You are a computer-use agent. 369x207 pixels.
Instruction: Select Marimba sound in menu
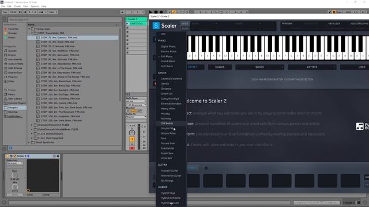tap(166, 118)
